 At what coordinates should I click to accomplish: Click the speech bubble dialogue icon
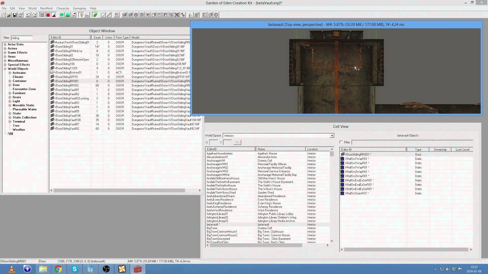[103, 15]
